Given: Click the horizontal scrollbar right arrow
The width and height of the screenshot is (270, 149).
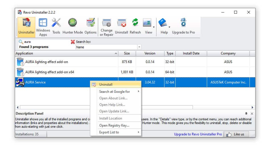Looking at the screenshot, I should click(x=252, y=107).
